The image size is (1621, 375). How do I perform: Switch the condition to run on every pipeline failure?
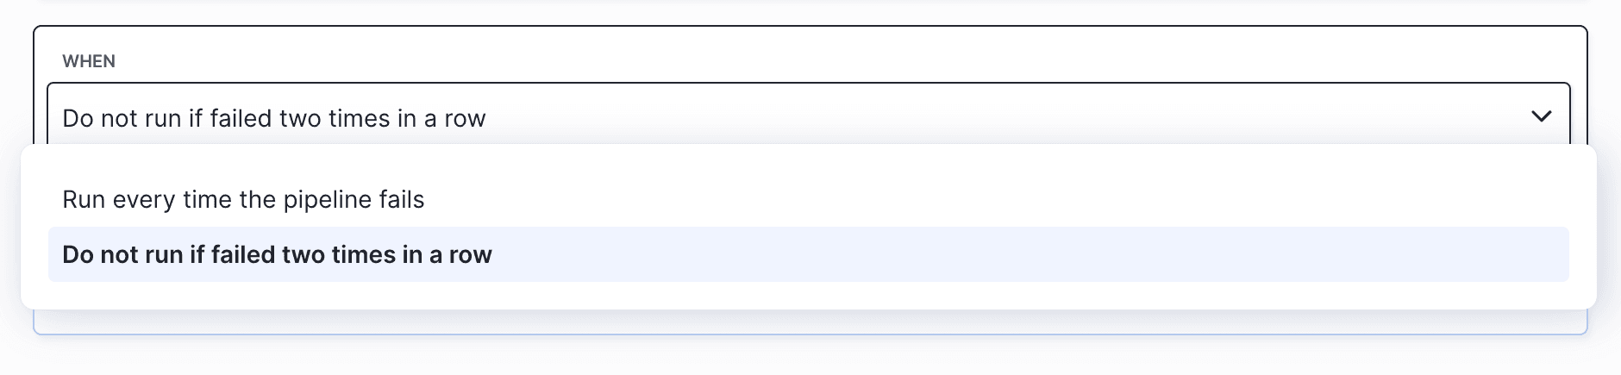pyautogui.click(x=243, y=200)
